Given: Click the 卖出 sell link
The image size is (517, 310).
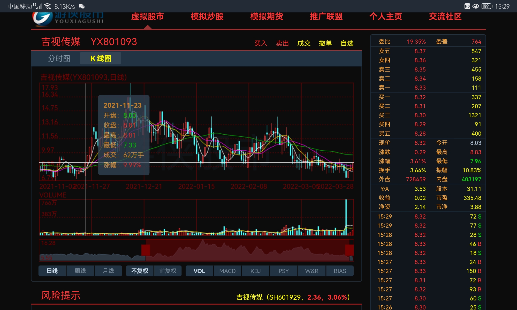Looking at the screenshot, I should [282, 43].
